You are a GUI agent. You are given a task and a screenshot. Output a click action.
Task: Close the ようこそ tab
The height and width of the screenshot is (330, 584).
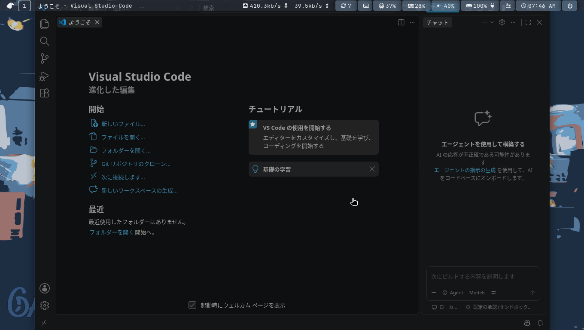(97, 22)
